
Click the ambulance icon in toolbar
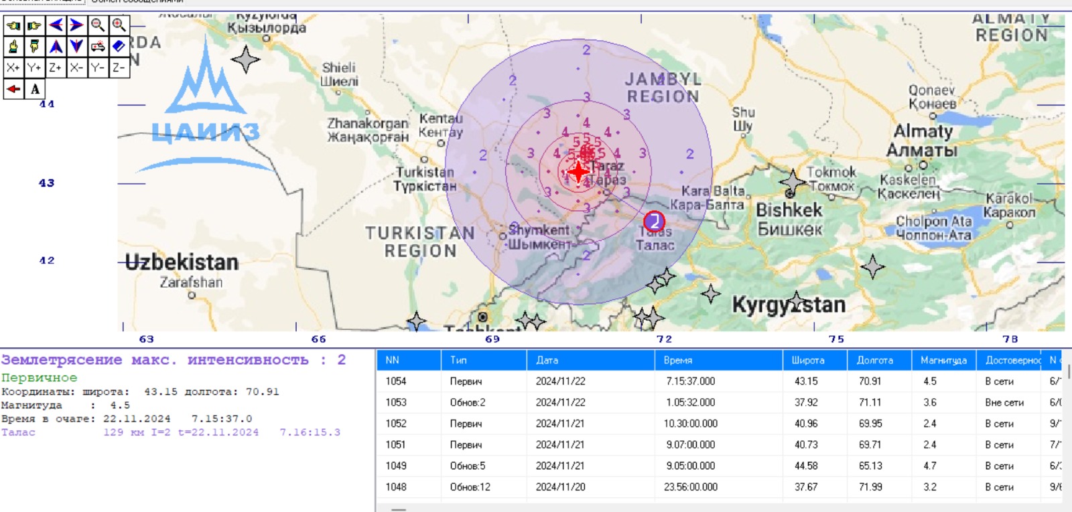[x=98, y=46]
